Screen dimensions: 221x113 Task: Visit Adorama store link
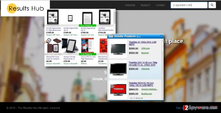(x=145, y=69)
